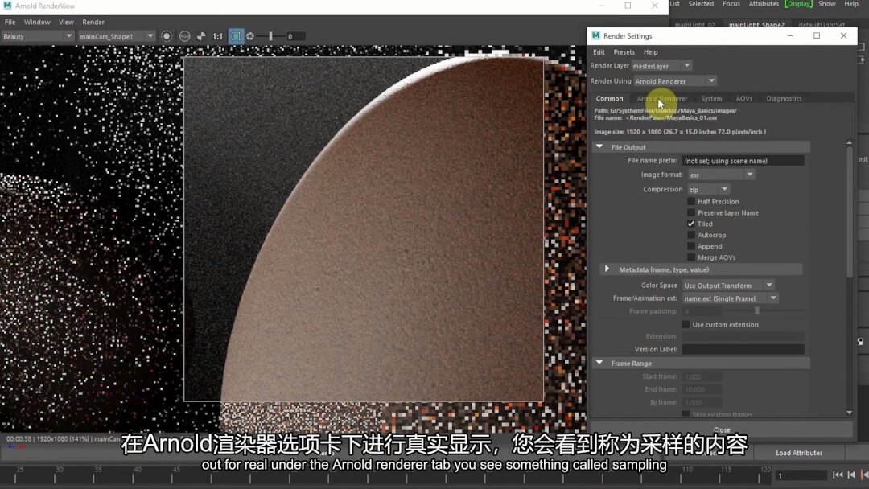
Task: Click the isolate selection circle icon in RenderView
Action: pos(167,36)
